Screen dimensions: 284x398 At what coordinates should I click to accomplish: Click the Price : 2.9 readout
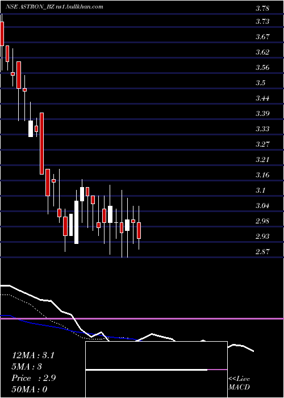(34, 378)
